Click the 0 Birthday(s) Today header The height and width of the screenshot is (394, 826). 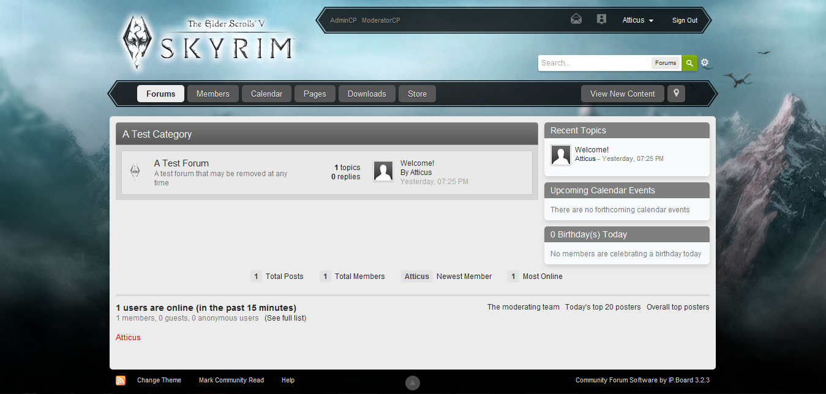(x=627, y=234)
